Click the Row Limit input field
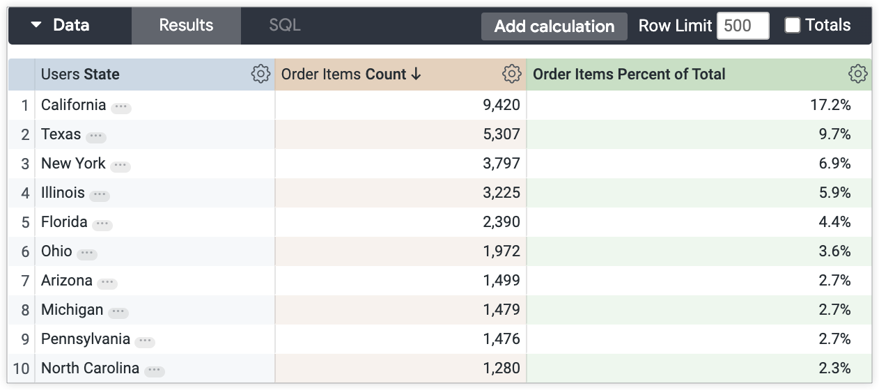This screenshot has height=390, width=879. pyautogui.click(x=742, y=26)
